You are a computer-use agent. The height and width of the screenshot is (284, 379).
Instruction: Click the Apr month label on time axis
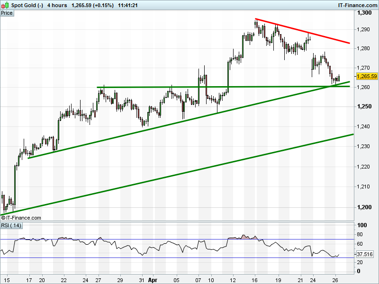(x=153, y=280)
